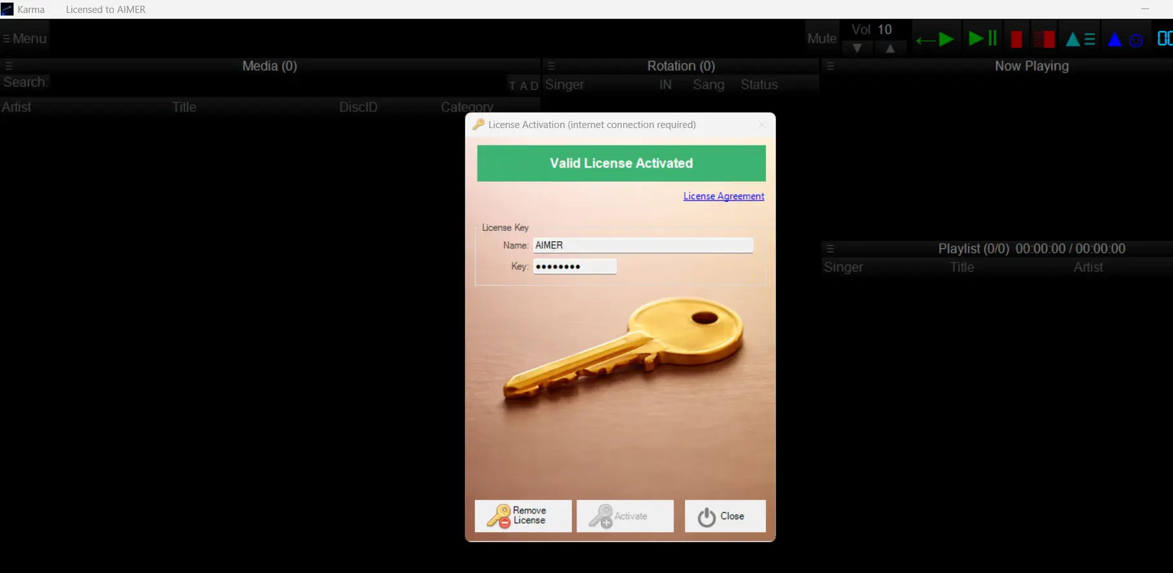
Task: Click the Playlist (0/0) time header
Action: tap(1031, 248)
